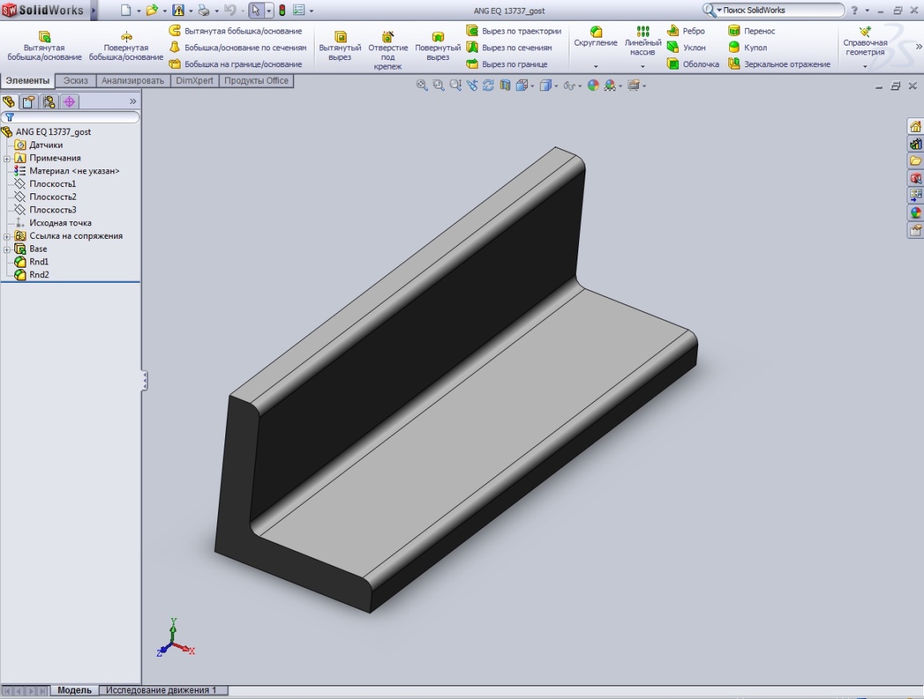
Task: Open the dropdown arrow beside Print
Action: click(x=216, y=10)
